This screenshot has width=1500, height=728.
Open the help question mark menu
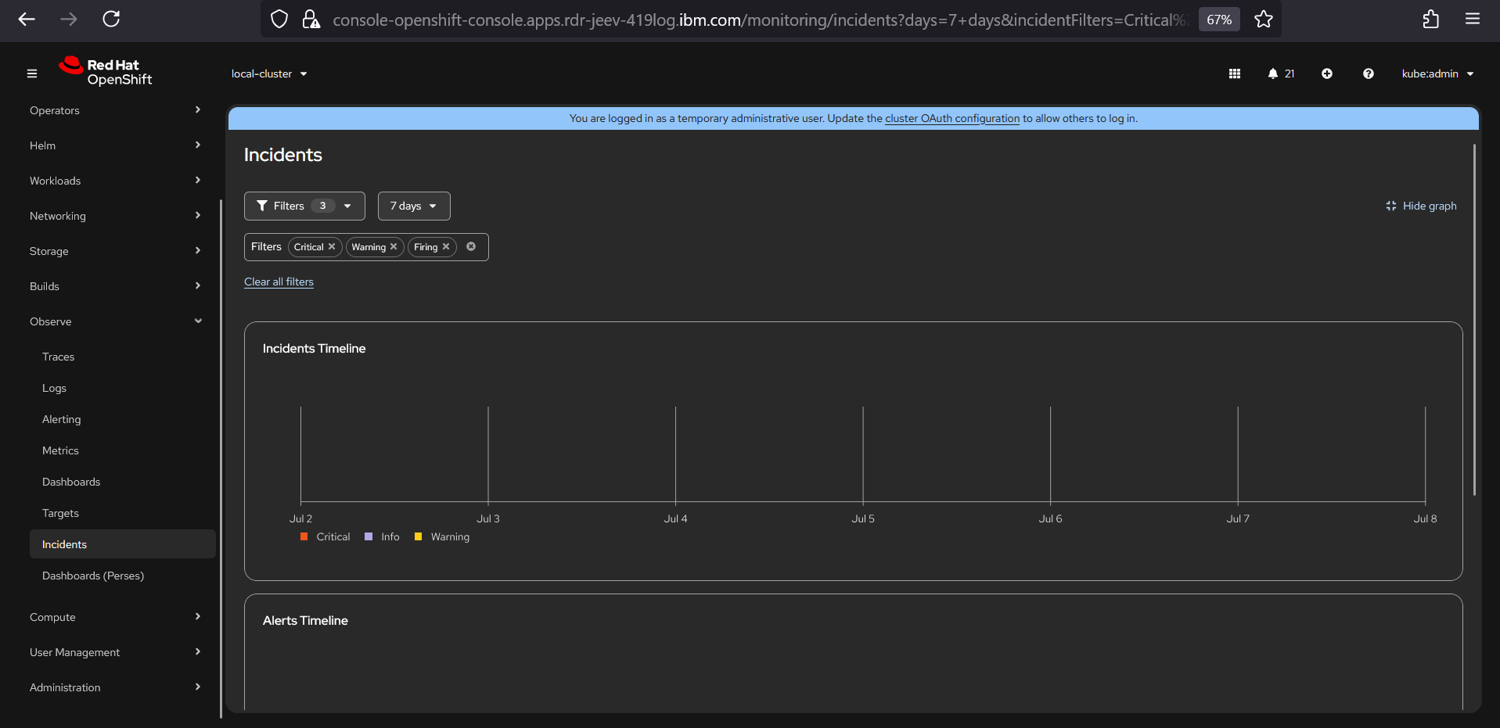point(1368,74)
